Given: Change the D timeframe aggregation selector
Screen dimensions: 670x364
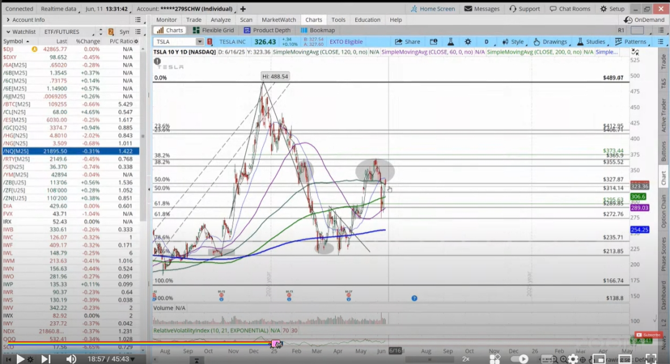Looking at the screenshot, I should click(x=486, y=42).
